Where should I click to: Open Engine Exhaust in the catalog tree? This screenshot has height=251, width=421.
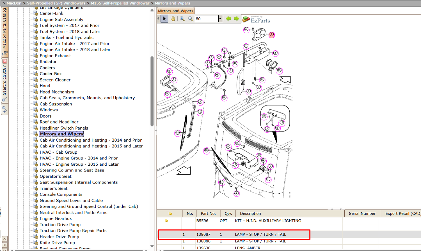tap(55, 56)
